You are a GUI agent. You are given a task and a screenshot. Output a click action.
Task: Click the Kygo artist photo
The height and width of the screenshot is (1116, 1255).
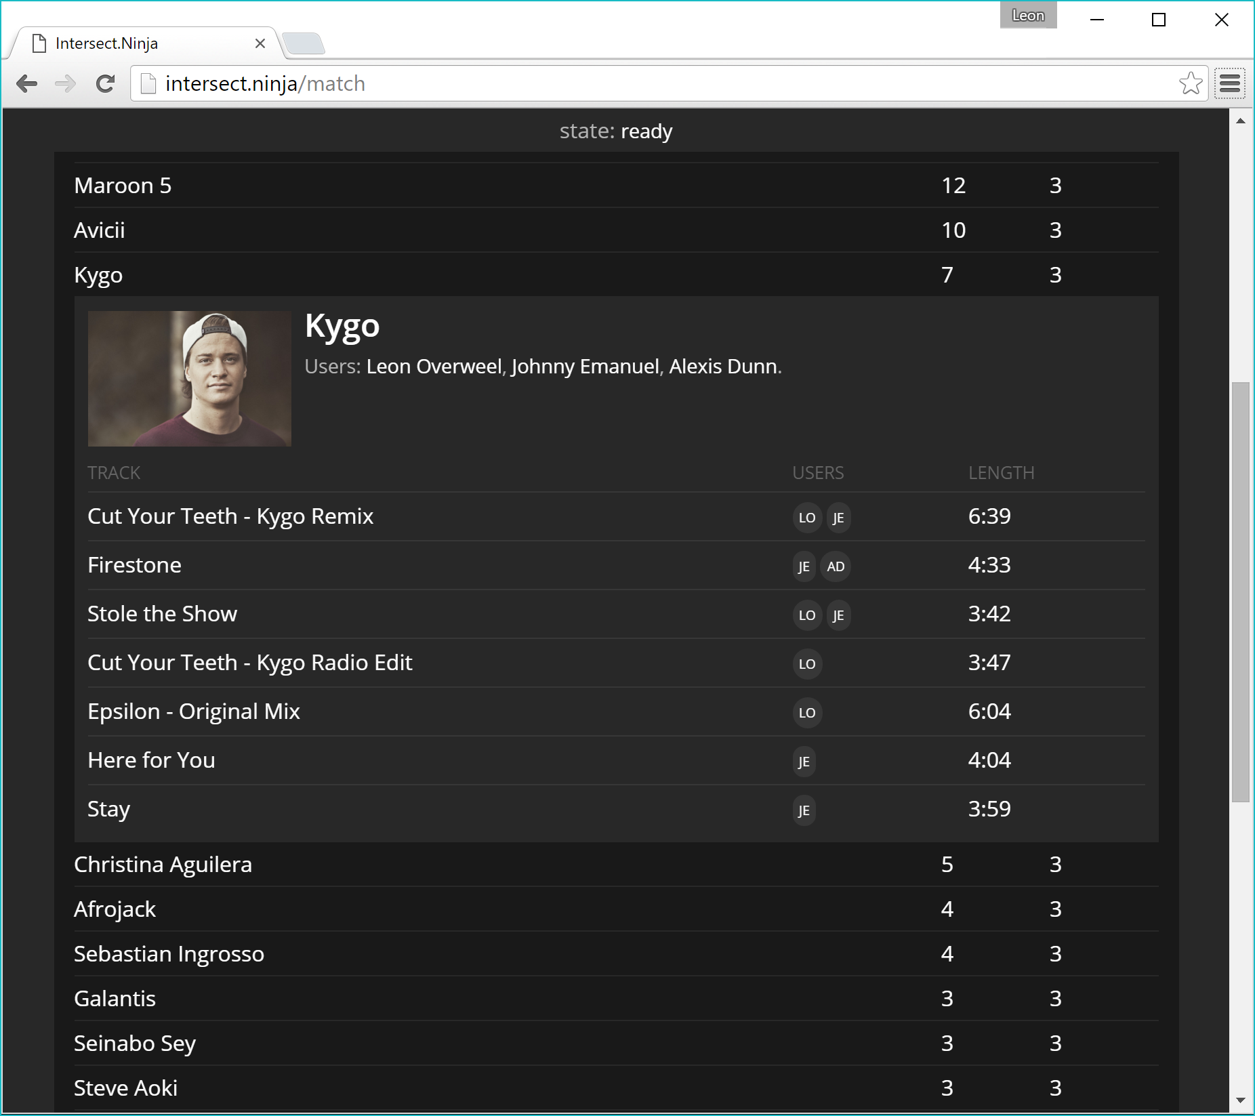pos(190,379)
